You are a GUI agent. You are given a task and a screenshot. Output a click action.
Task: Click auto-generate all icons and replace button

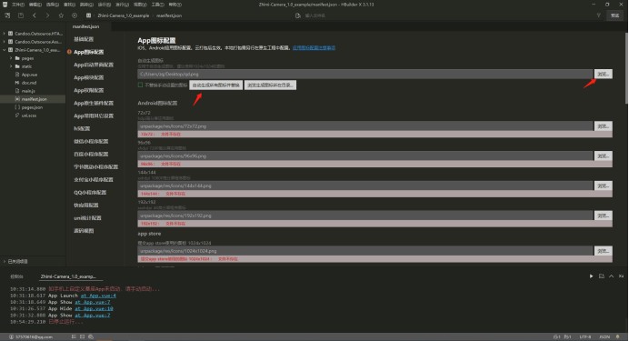pyautogui.click(x=215, y=85)
